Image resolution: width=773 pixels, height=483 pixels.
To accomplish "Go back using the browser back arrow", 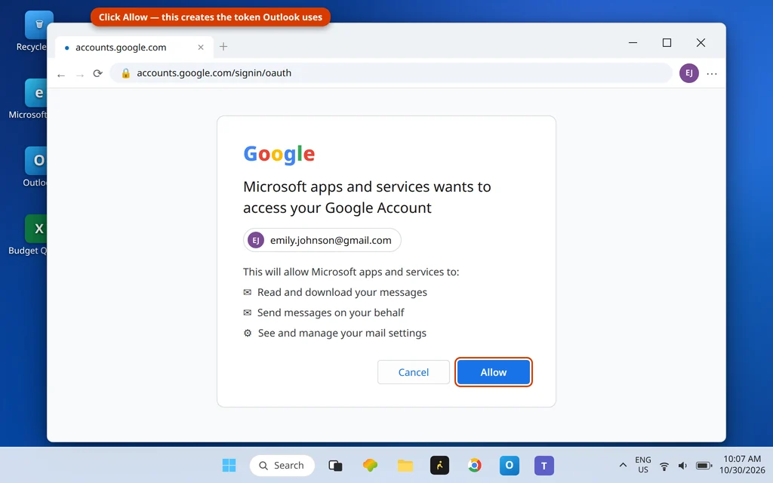I will coord(61,75).
